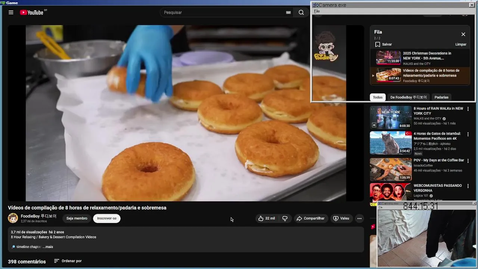The width and height of the screenshot is (478, 269).
Task: Open the 8:07:43 compilation thumbnail in the queue
Action: [x=388, y=75]
